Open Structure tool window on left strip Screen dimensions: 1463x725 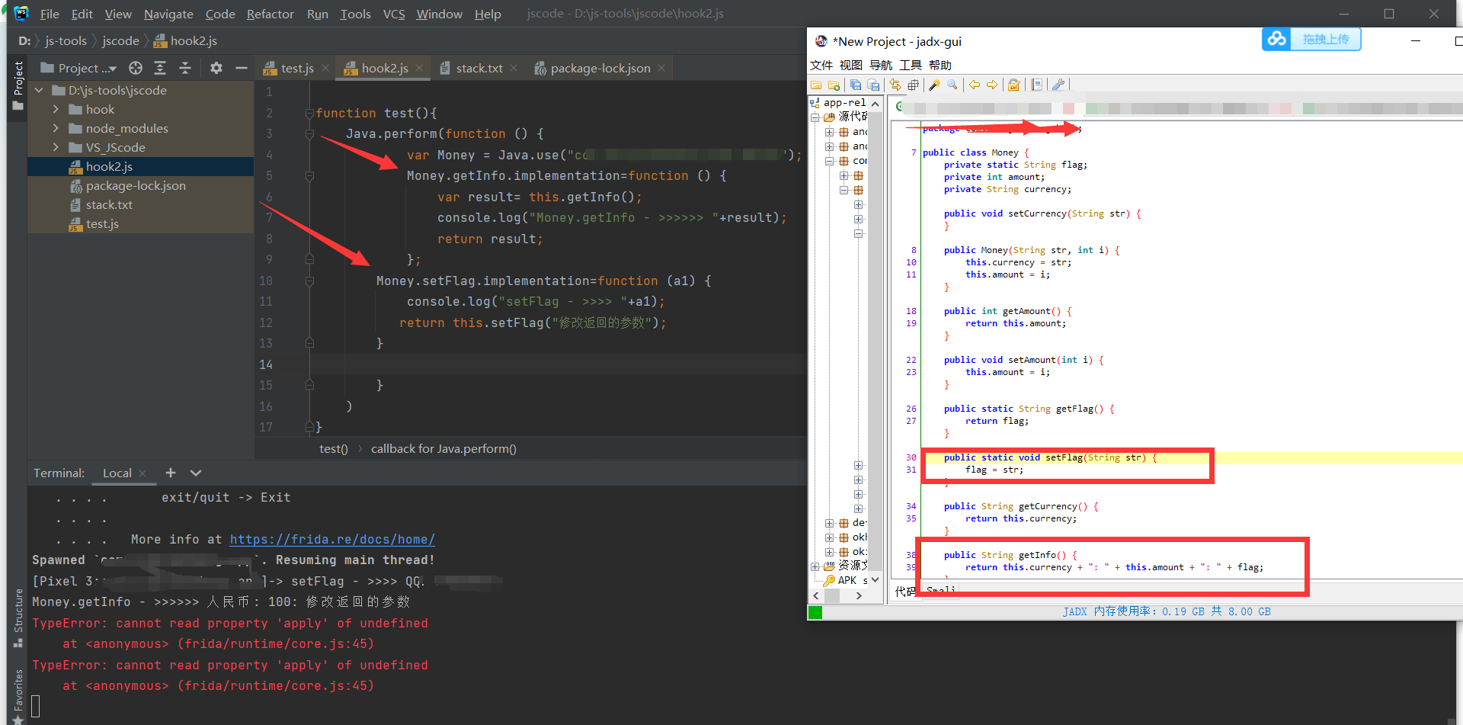(x=18, y=618)
